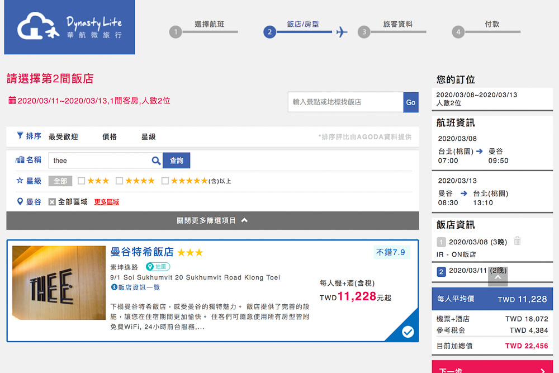Sort hotels by 最受歡迎
559x373 pixels.
click(x=63, y=137)
